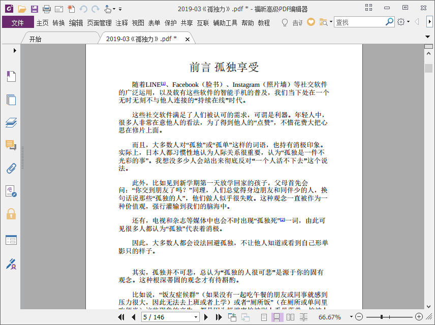Print the document using the printer icon
This screenshot has height=325, width=435.
point(47,9)
